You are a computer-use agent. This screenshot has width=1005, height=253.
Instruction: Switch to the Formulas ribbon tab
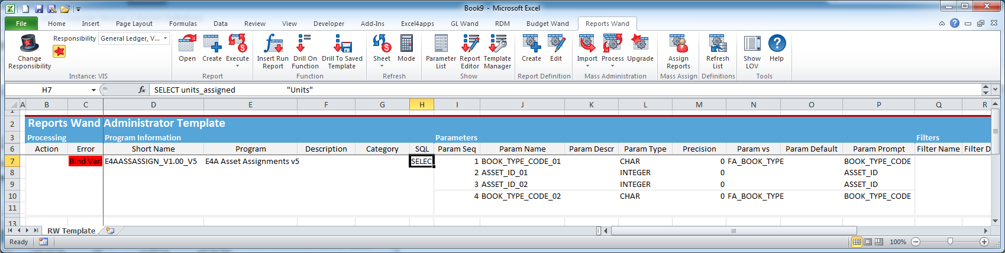183,24
